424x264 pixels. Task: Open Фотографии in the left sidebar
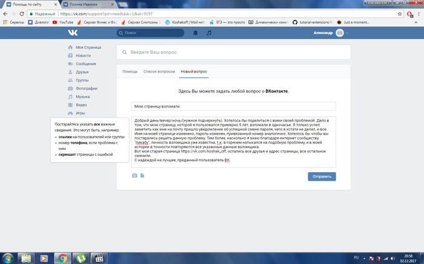pos(87,88)
